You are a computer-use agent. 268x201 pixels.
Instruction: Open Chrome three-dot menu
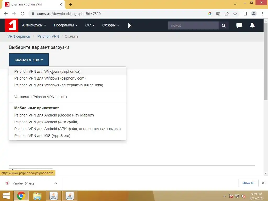click(262, 14)
